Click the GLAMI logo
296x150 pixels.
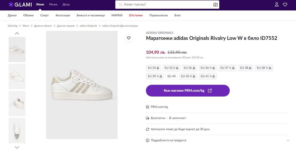point(20,4)
